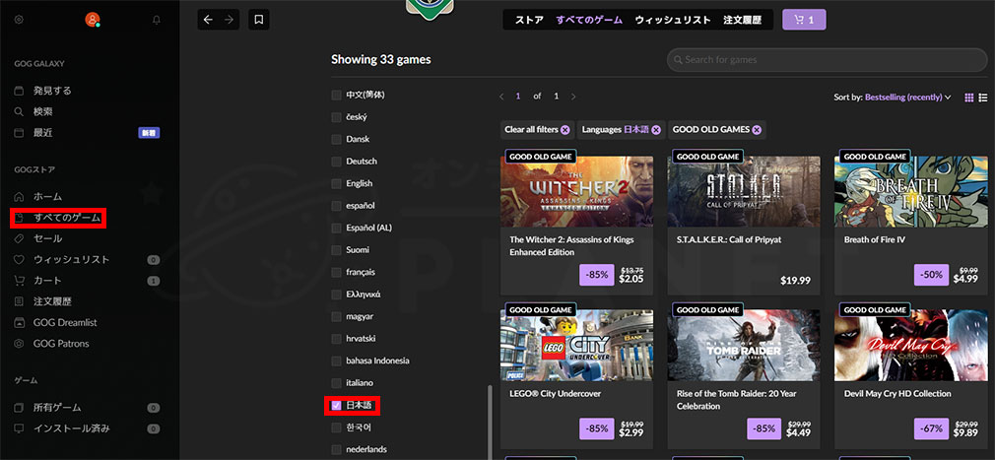Select the ストア top tab
Screen dimensions: 995x460
[x=529, y=20]
